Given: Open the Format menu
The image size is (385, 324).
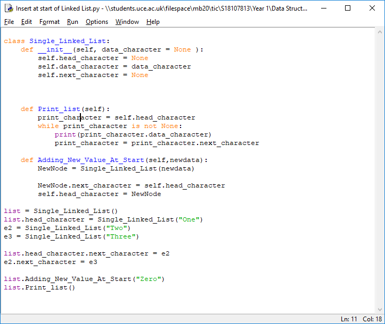Looking at the screenshot, I should 50,22.
